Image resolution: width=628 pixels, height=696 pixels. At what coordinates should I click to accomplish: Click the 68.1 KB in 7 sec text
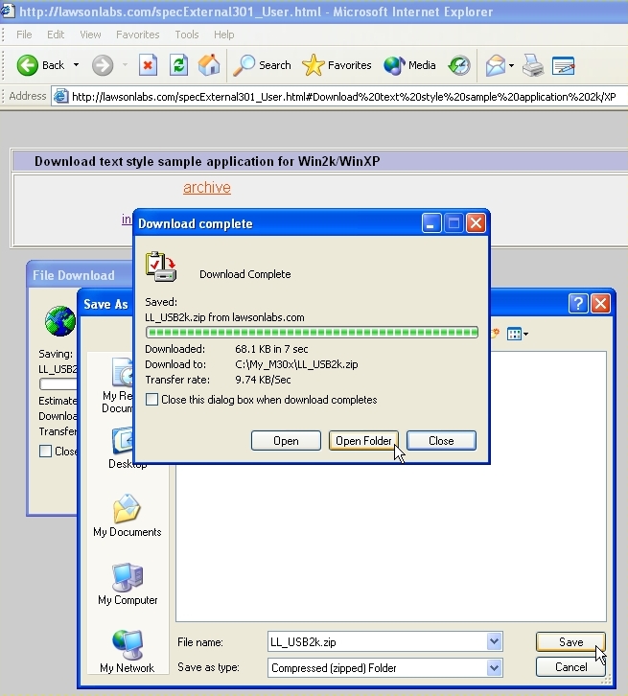coord(271,349)
